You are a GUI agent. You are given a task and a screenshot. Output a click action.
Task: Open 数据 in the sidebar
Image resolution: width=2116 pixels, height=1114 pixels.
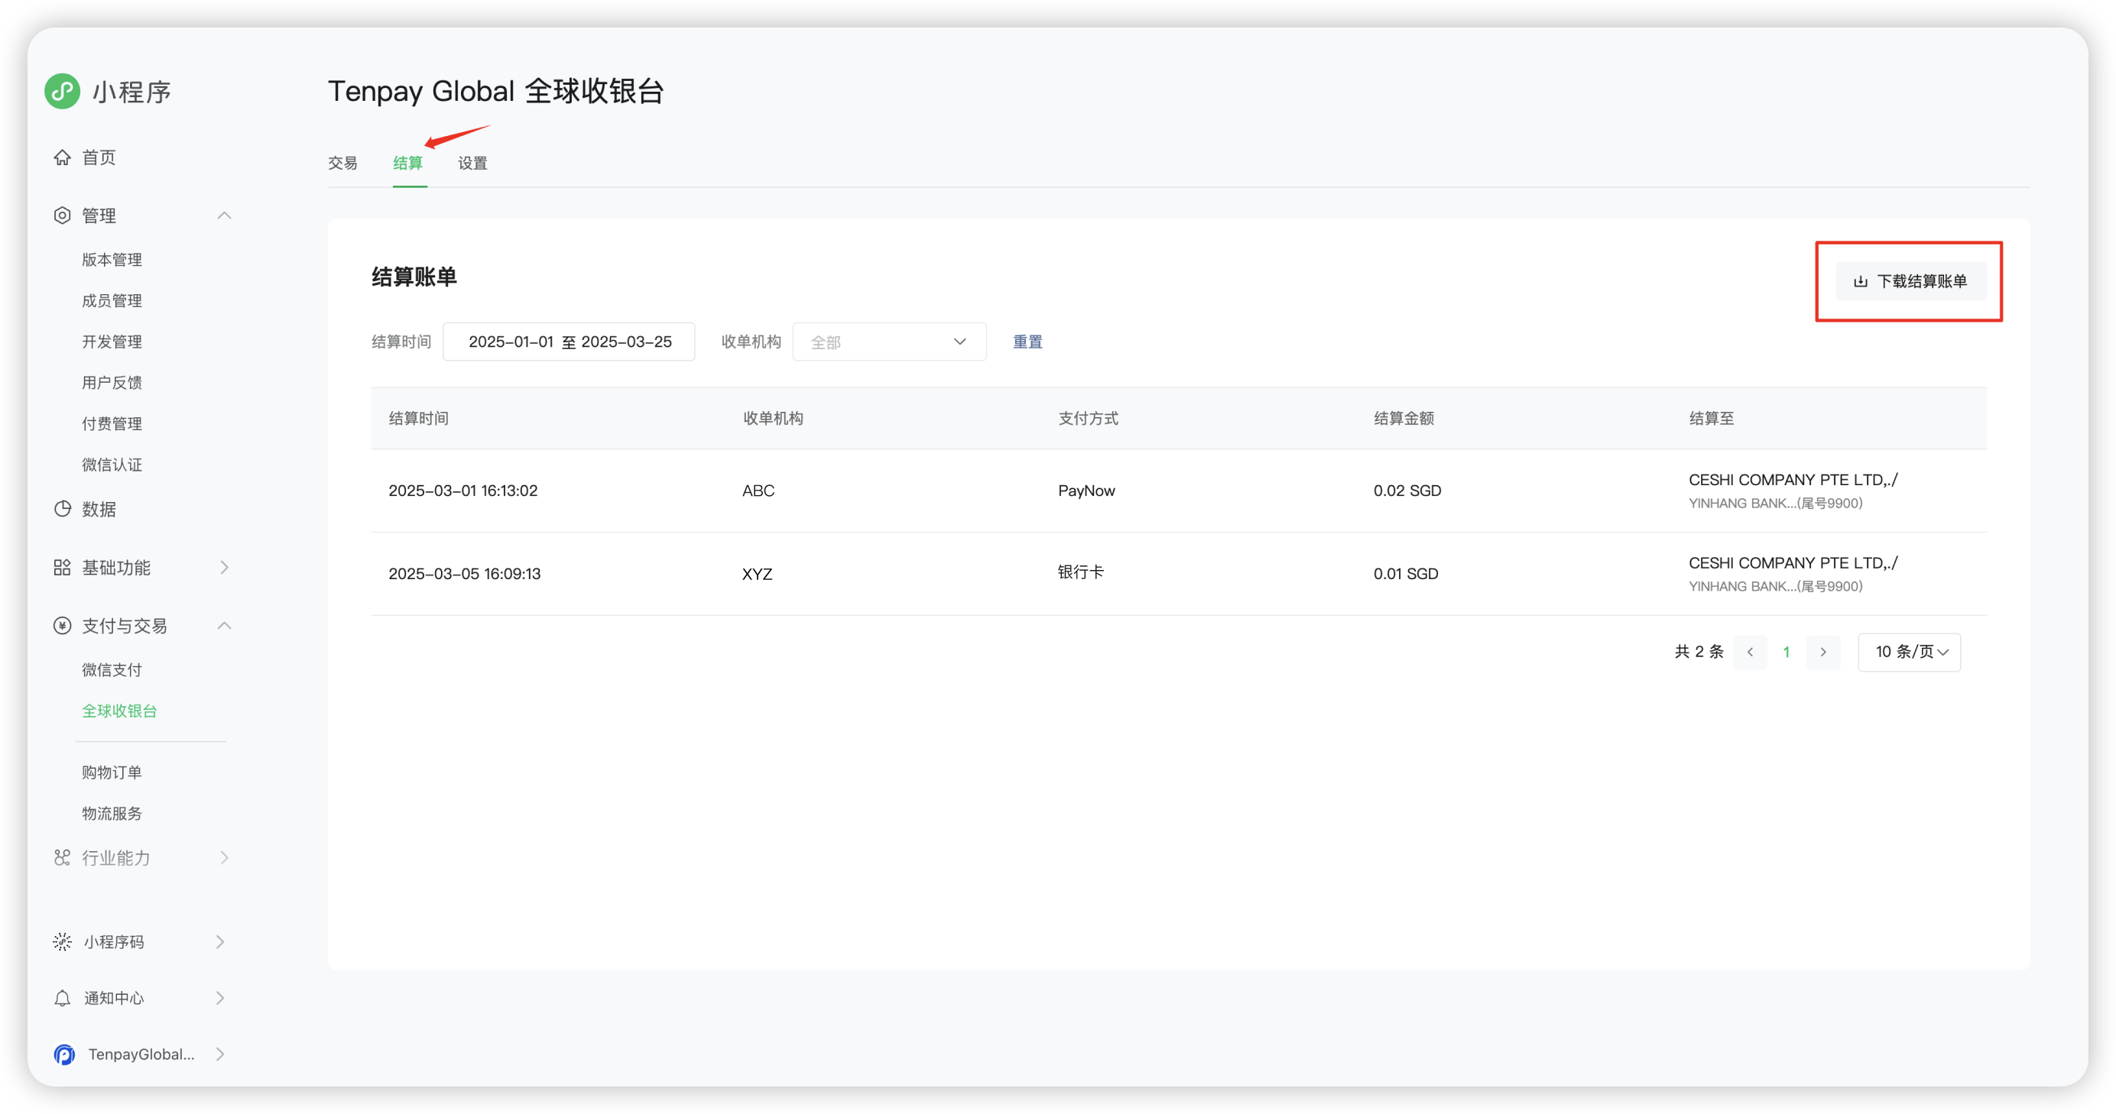[99, 509]
